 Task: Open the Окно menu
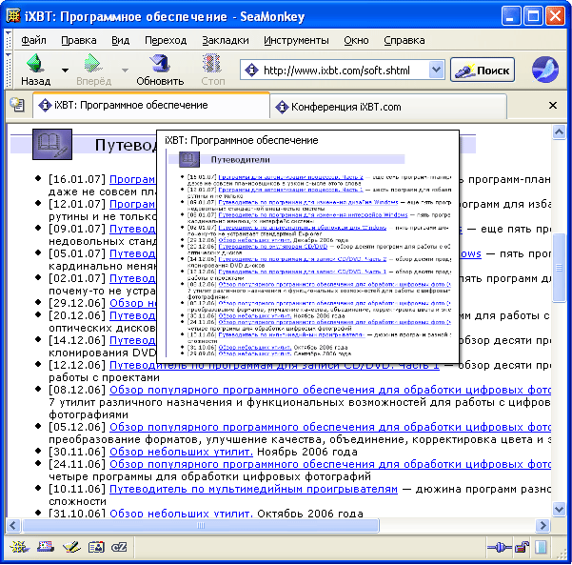coord(356,40)
